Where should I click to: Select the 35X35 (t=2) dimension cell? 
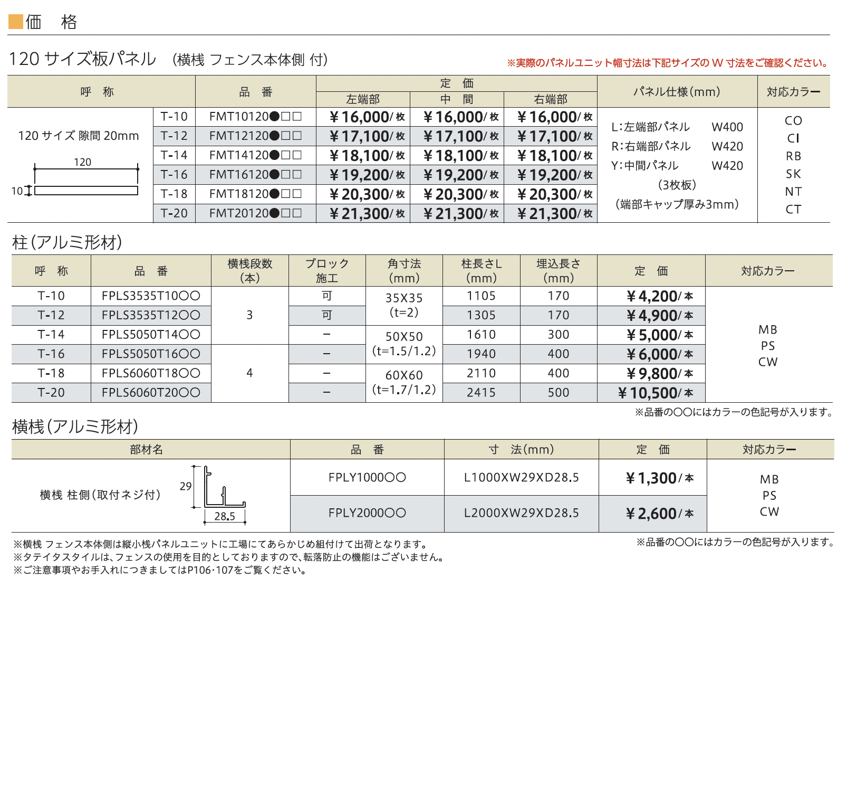pos(404,305)
